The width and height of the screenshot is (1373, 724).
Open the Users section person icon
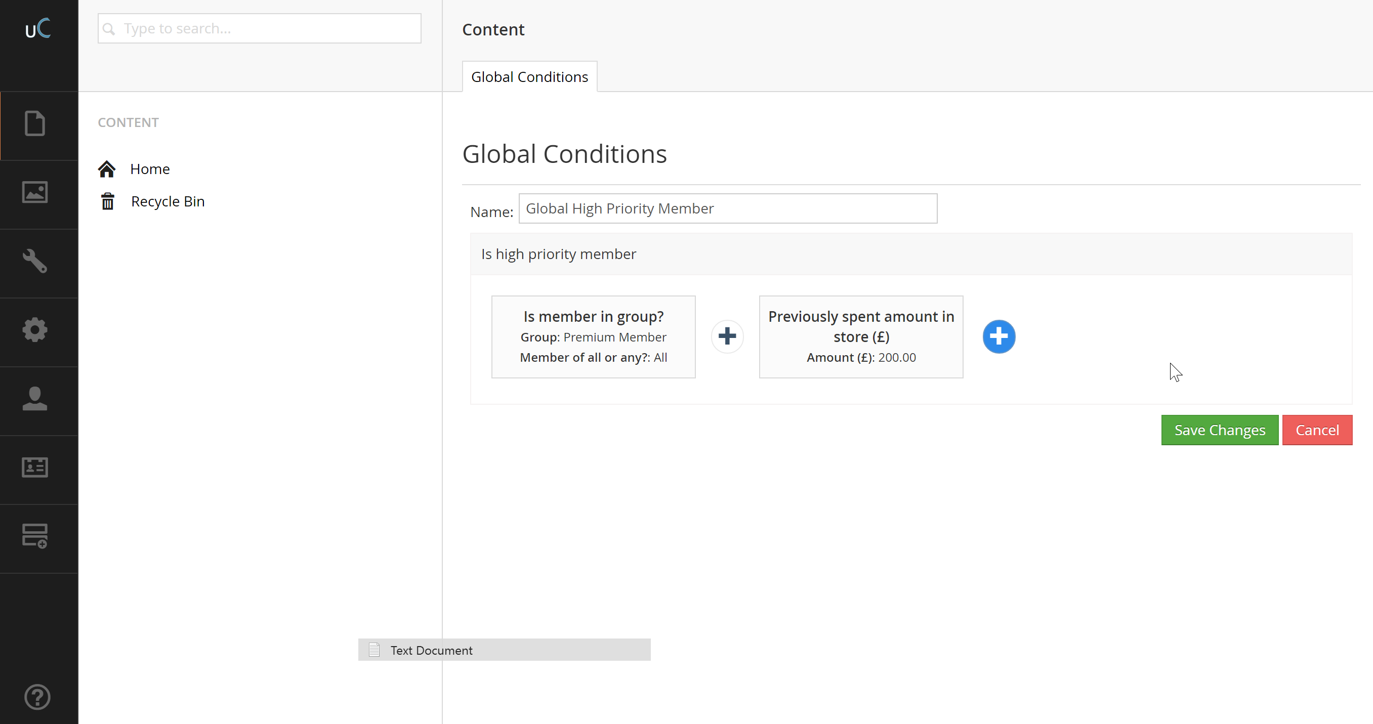(34, 399)
